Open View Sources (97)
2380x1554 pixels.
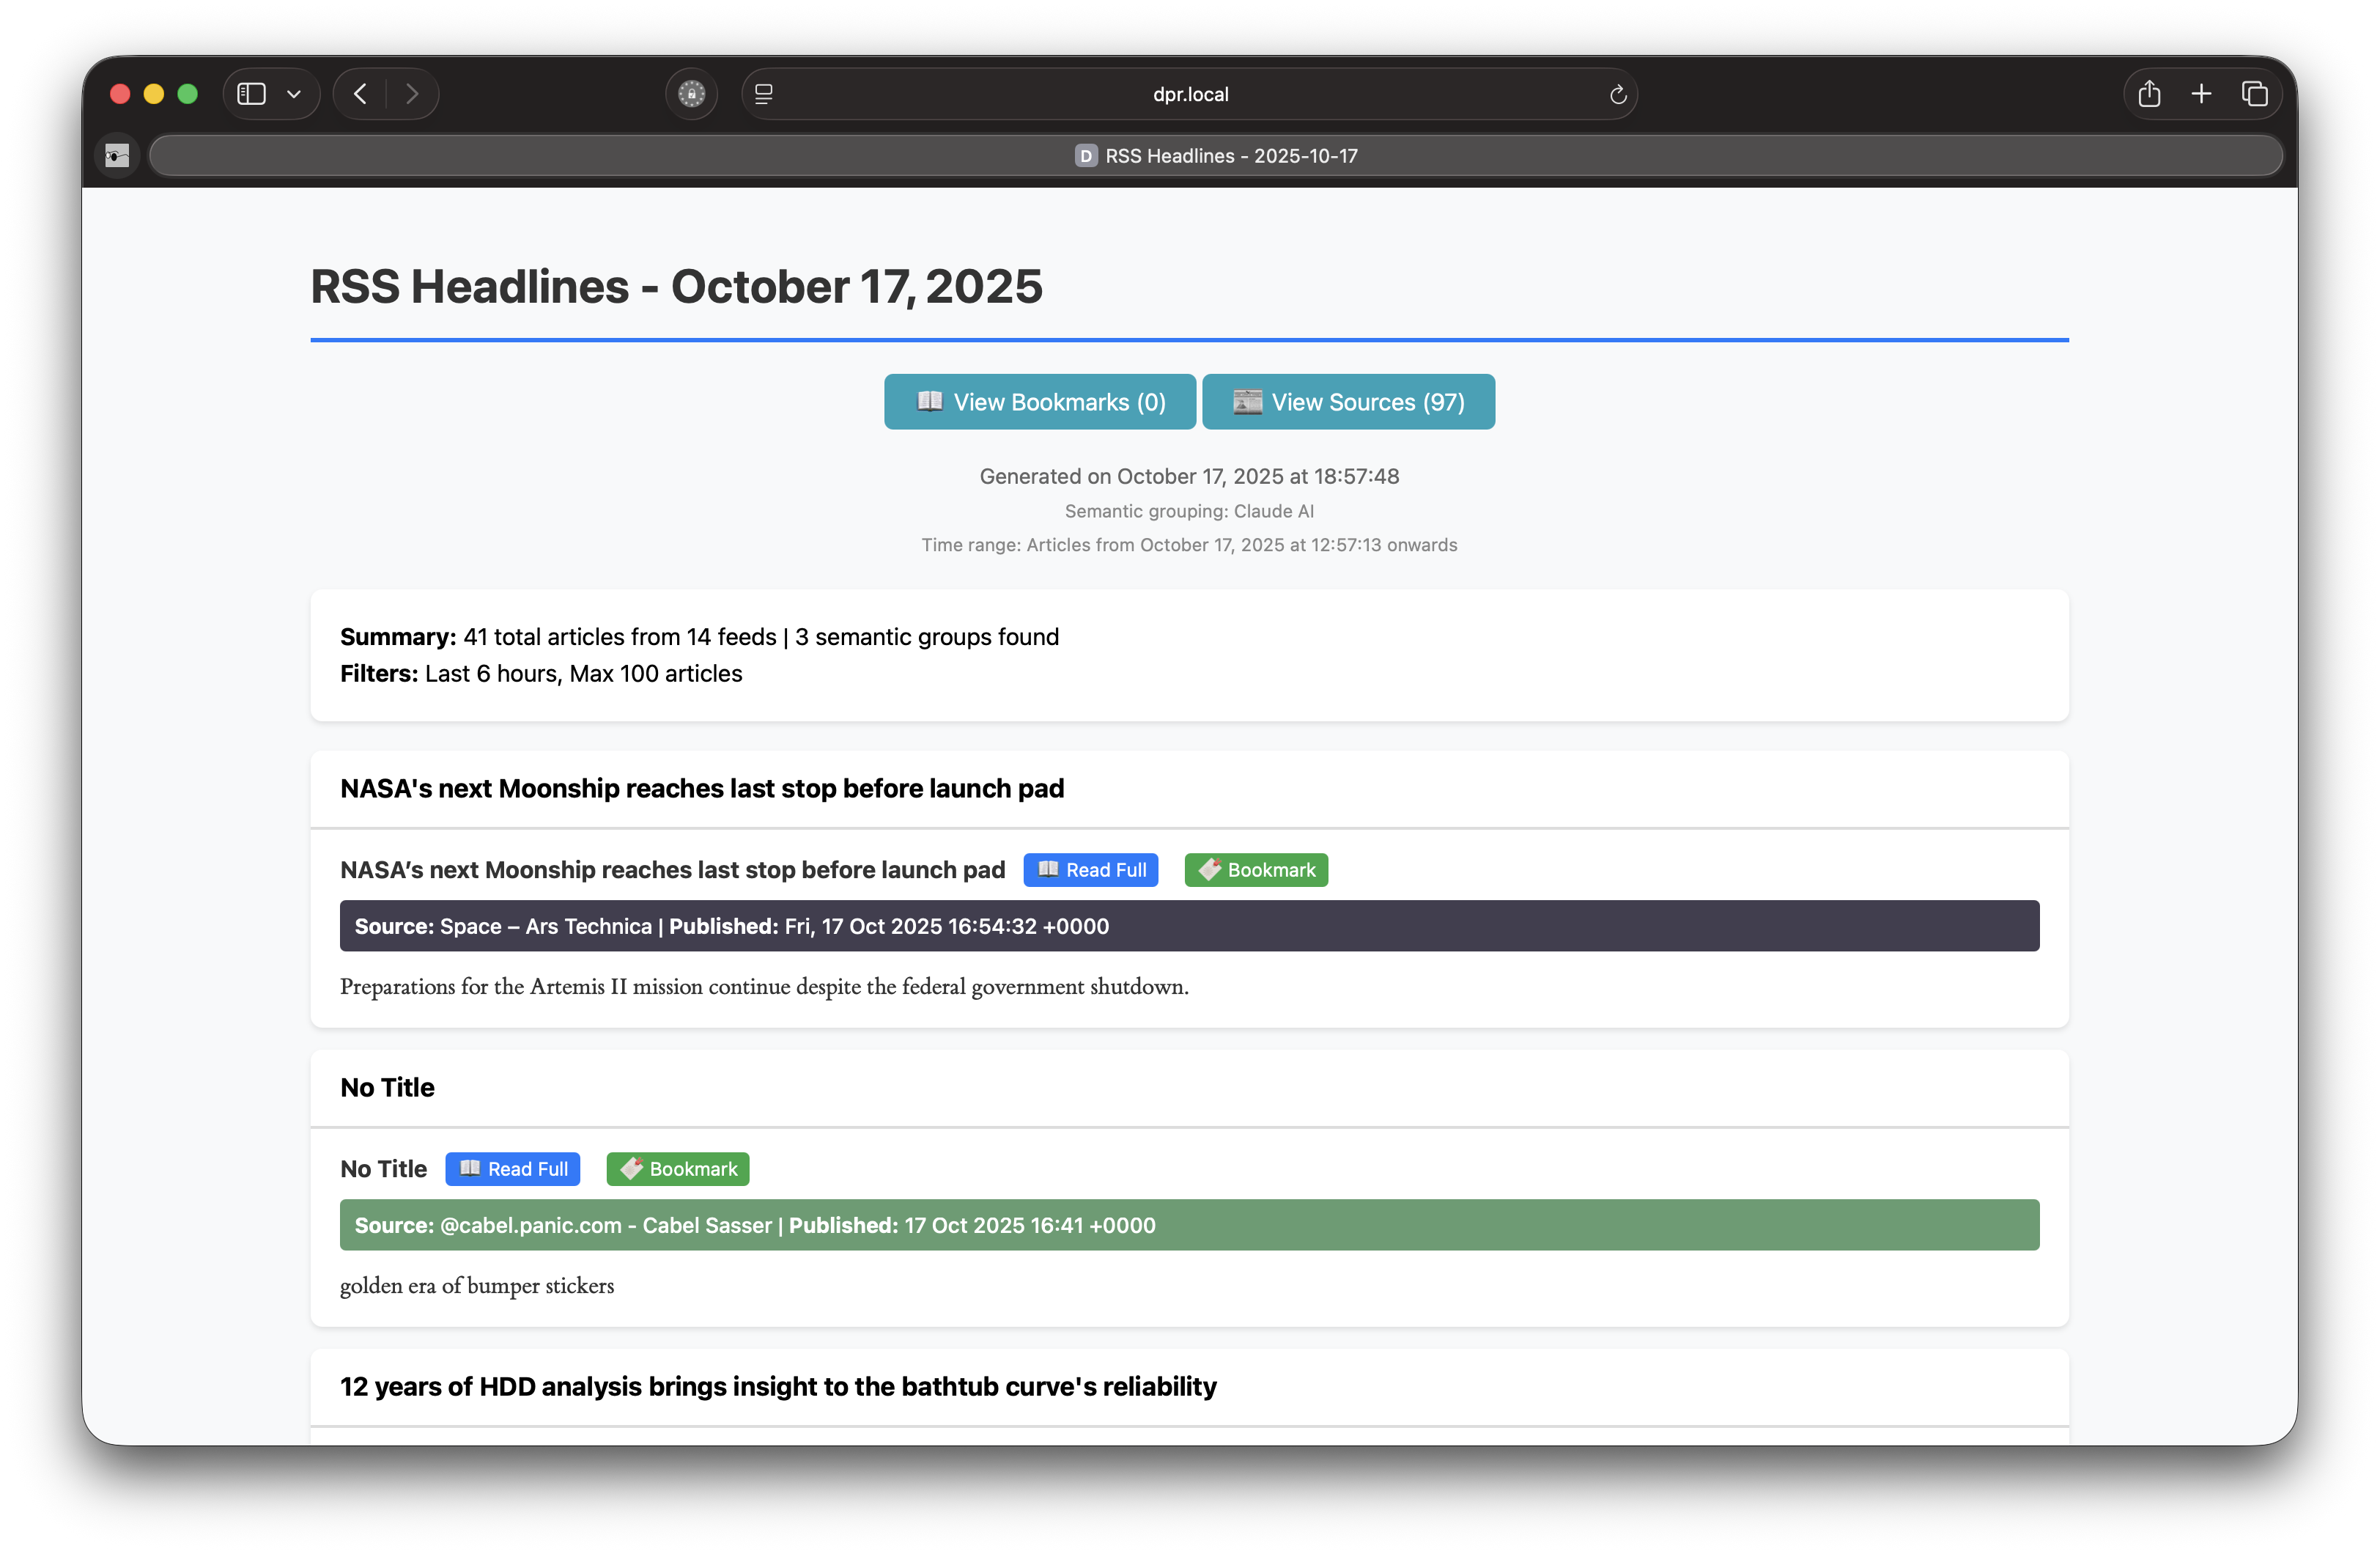[x=1347, y=401]
